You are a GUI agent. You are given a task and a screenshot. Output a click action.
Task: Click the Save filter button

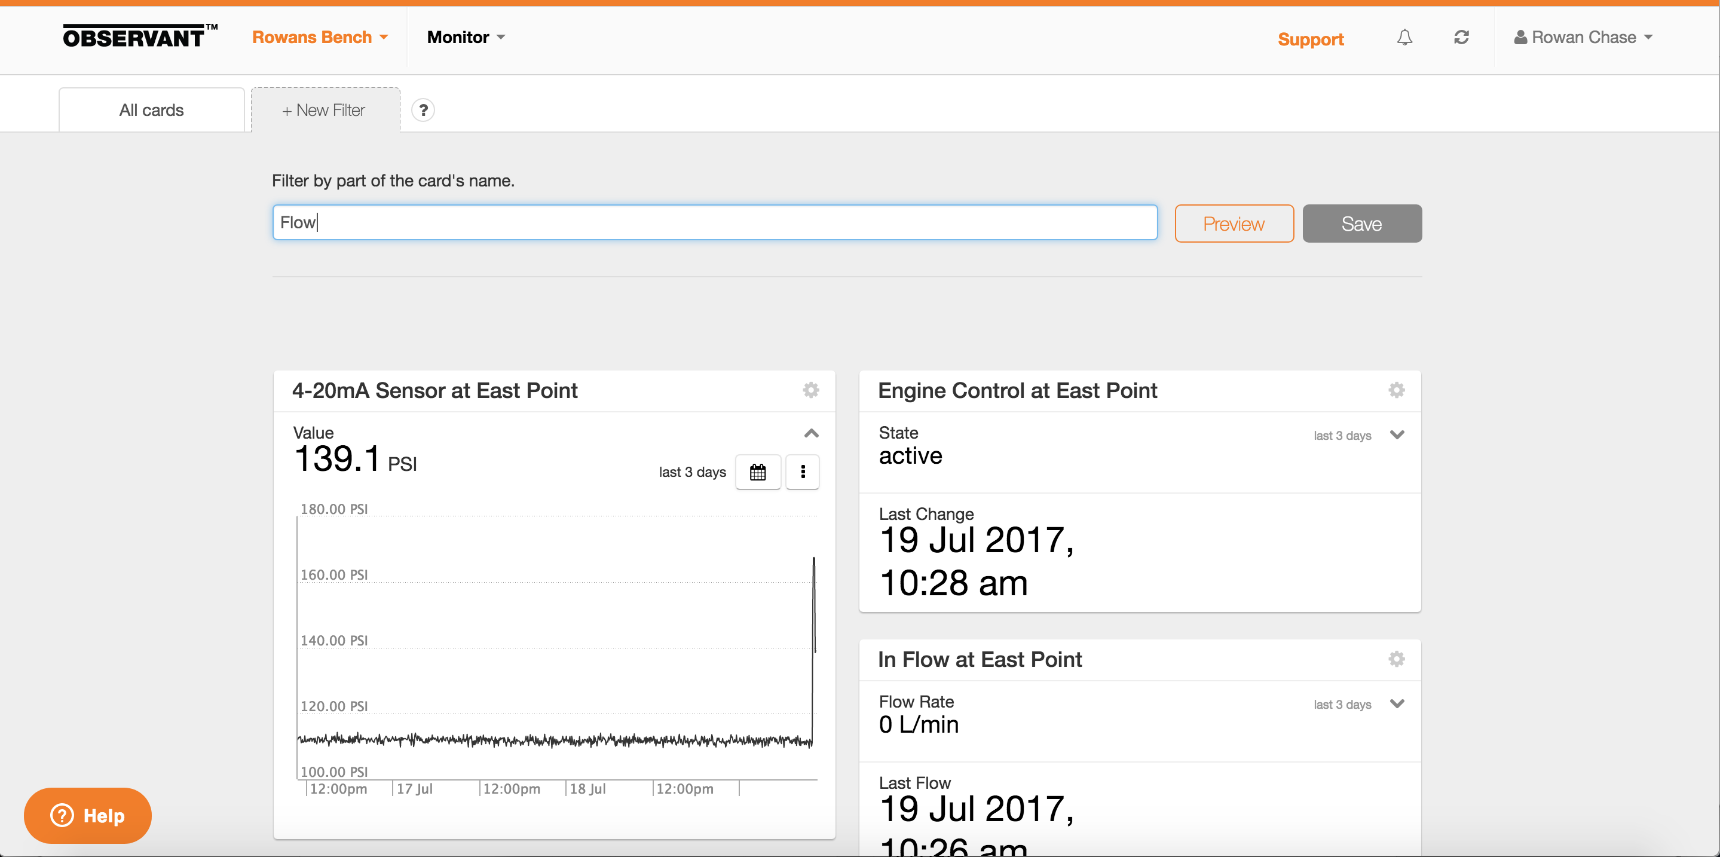(x=1361, y=224)
